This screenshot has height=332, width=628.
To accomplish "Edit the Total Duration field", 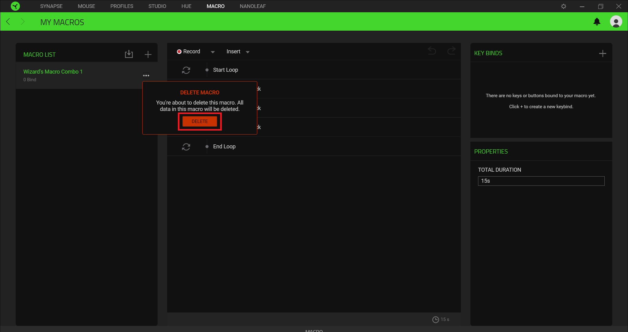I will (x=541, y=181).
